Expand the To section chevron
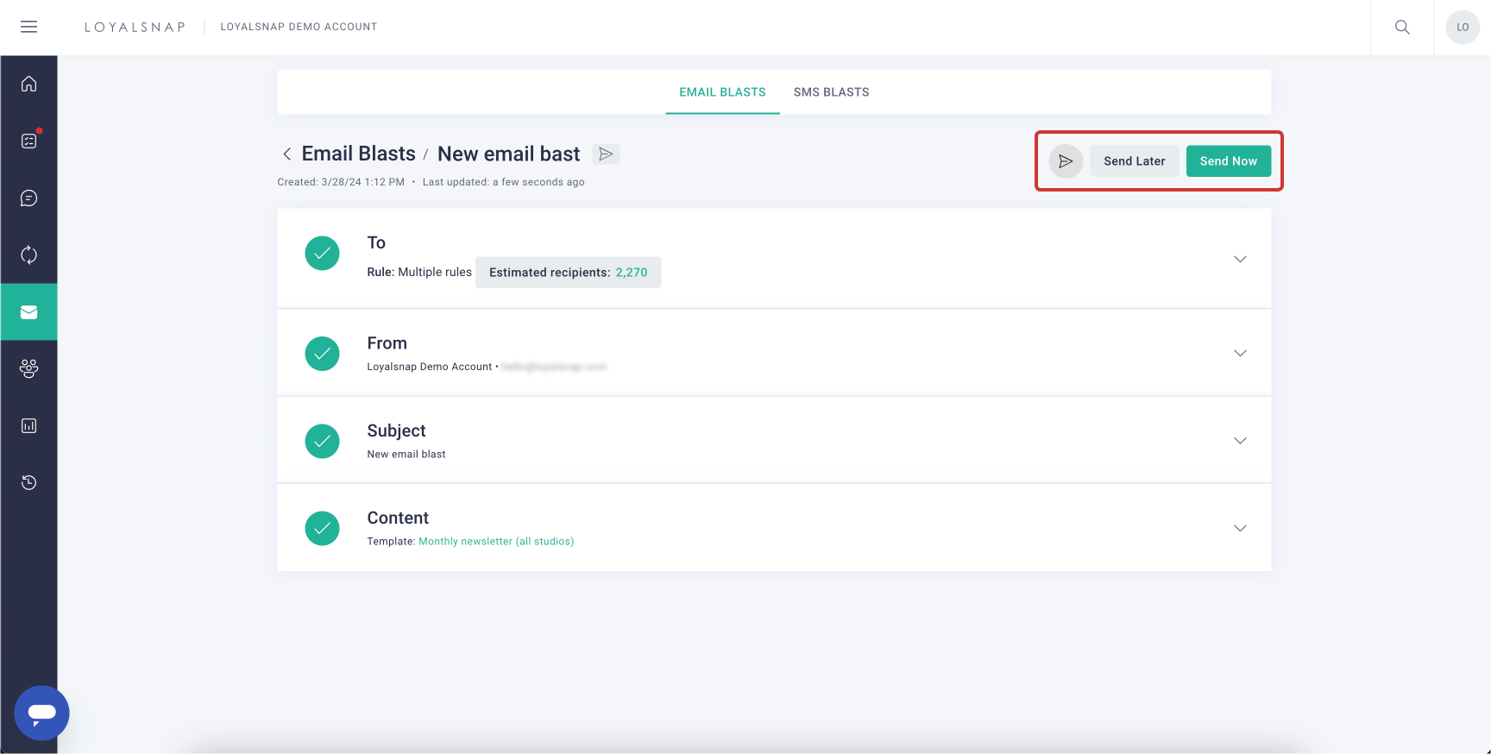The height and width of the screenshot is (754, 1491). pyautogui.click(x=1240, y=259)
